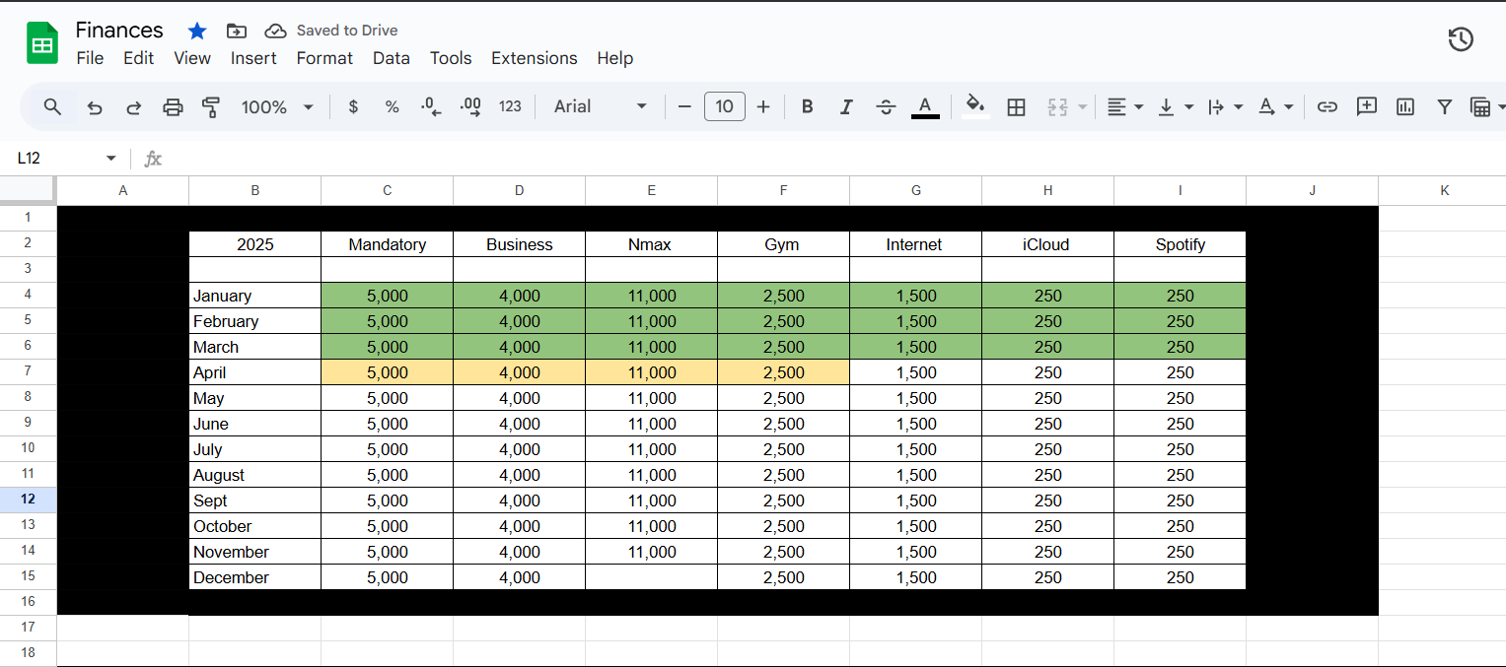Check the Saved to Drive status
This screenshot has height=667, width=1506.
(332, 31)
